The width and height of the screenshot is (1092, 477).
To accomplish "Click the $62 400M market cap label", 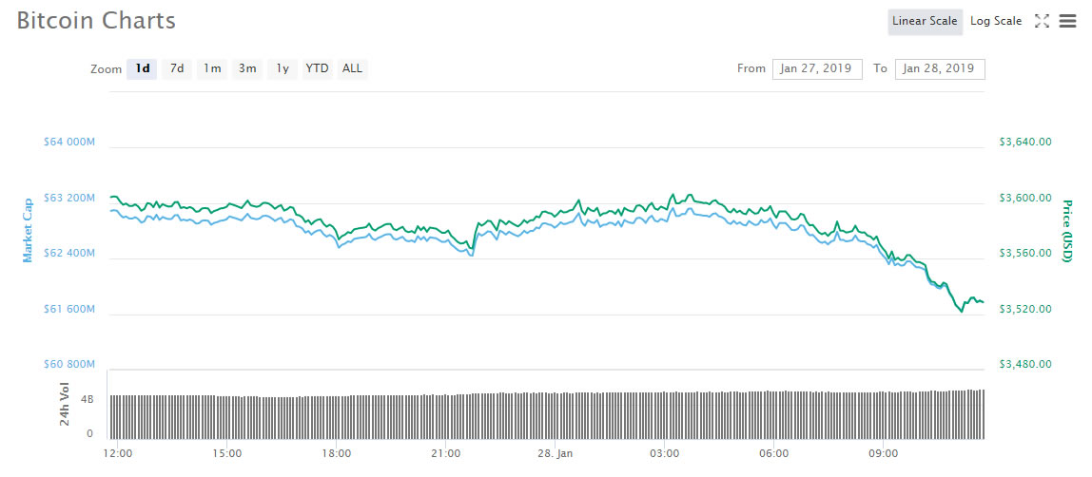I will (68, 253).
